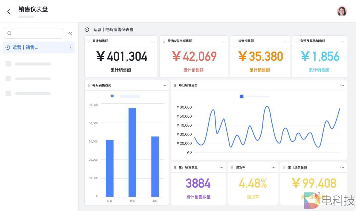Click the first placeholder checkbox in sidebar
Viewport: 356px width, 211px height.
point(8,64)
